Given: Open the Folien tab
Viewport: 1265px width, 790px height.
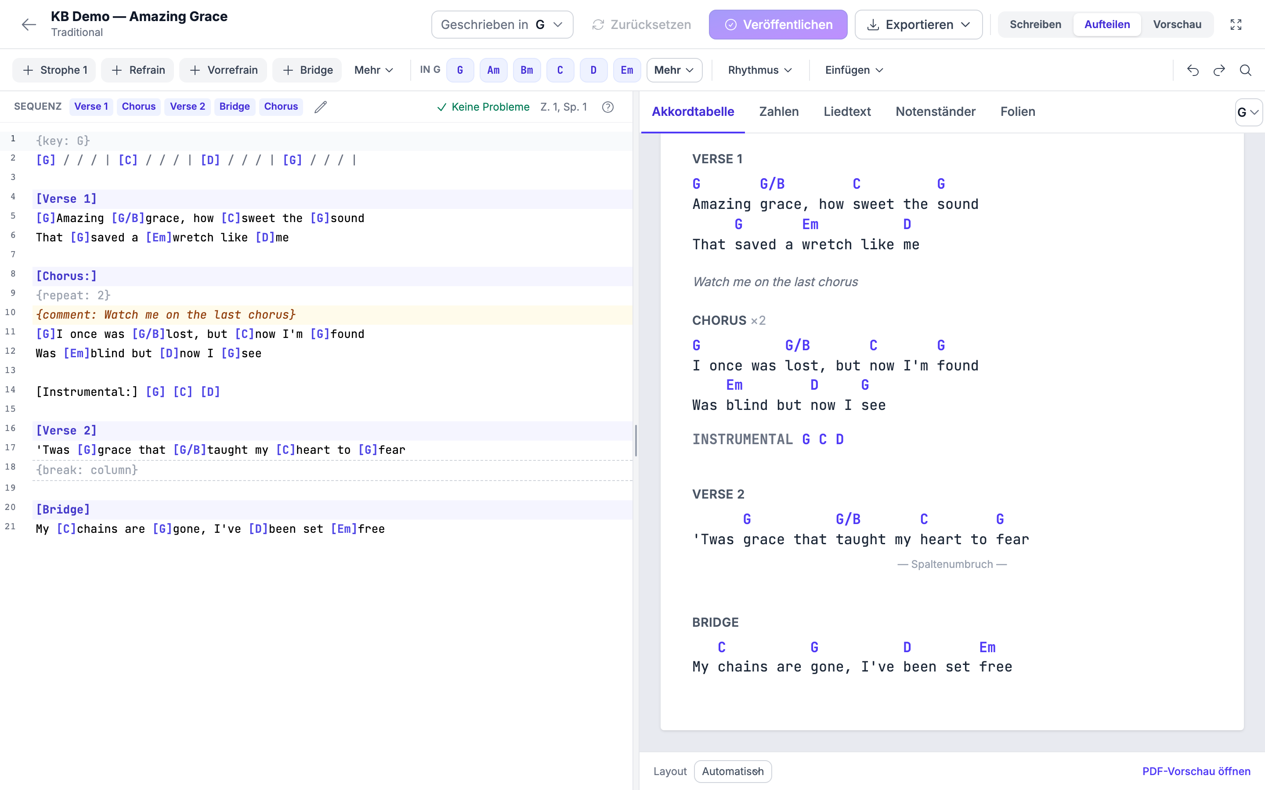Looking at the screenshot, I should coord(1018,111).
